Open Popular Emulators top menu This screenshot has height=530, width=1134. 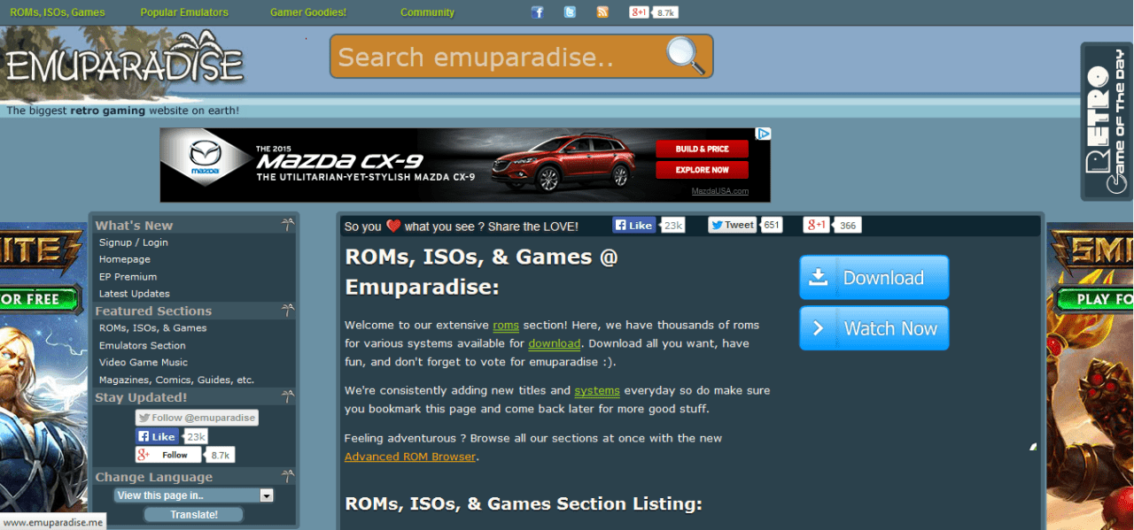(x=184, y=12)
